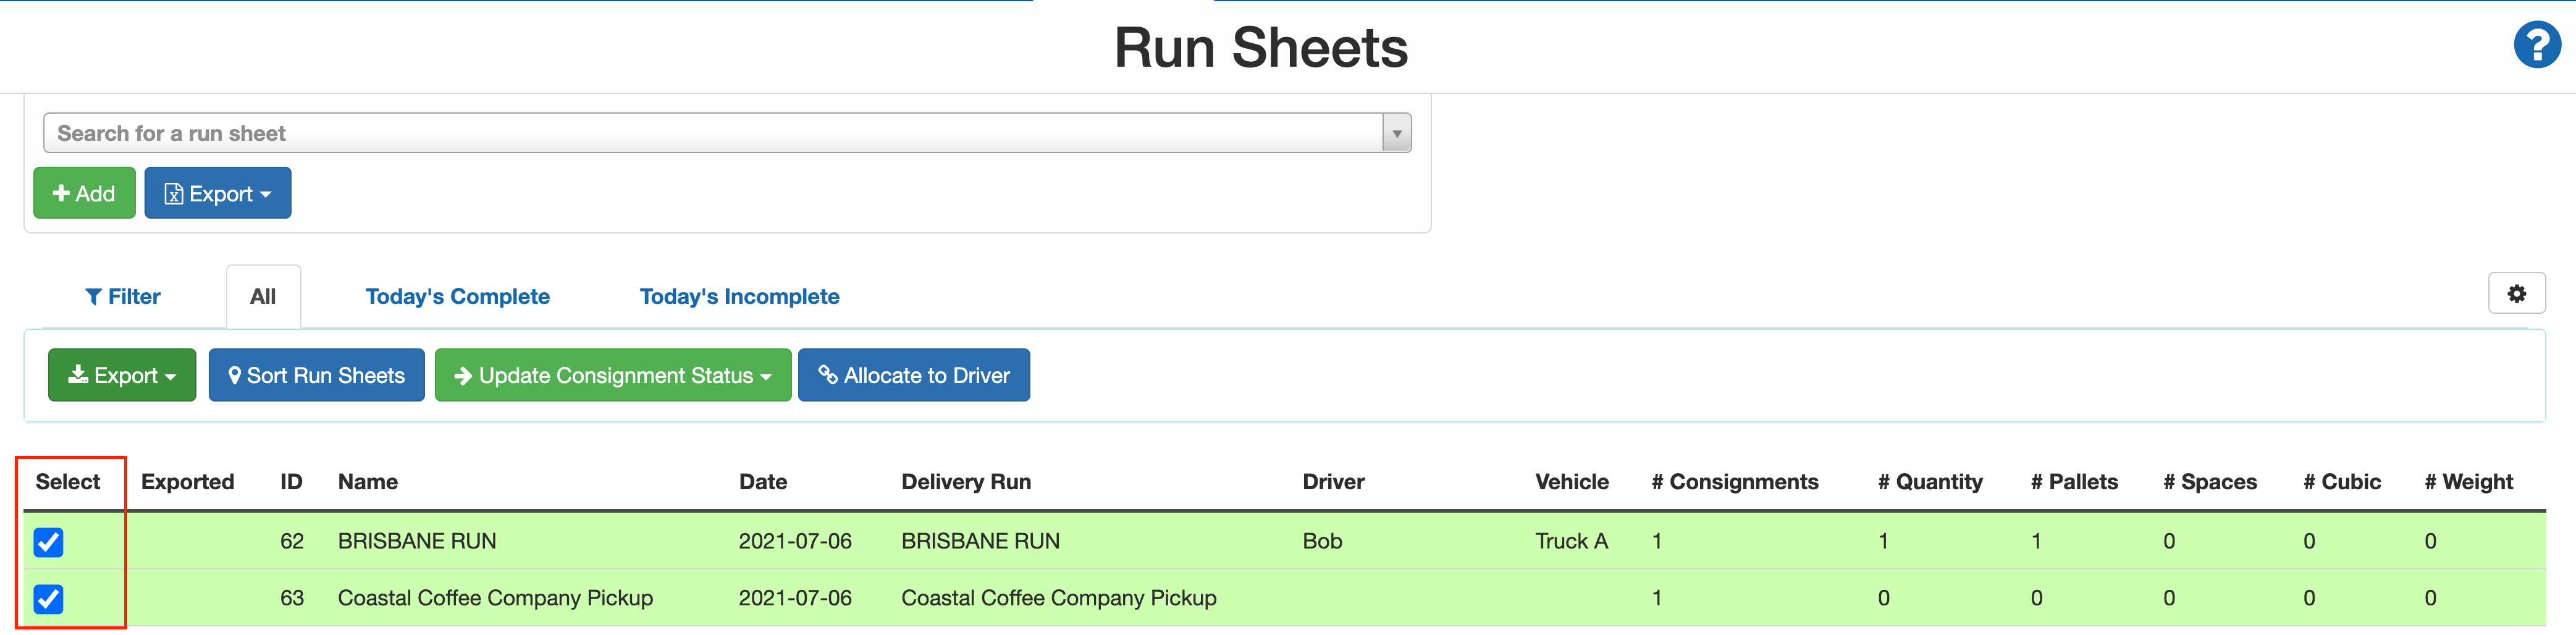Click the map pin icon on Sort Run Sheets

tap(236, 375)
